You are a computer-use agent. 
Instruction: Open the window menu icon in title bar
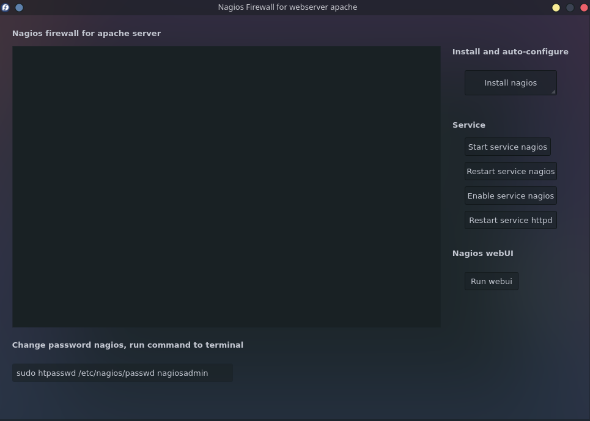(6, 7)
